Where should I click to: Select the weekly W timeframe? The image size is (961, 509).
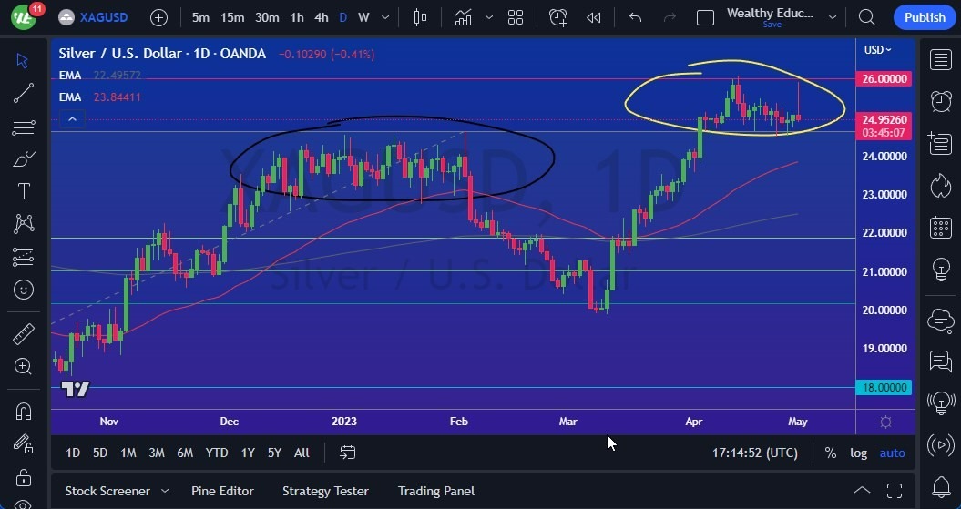(x=363, y=18)
